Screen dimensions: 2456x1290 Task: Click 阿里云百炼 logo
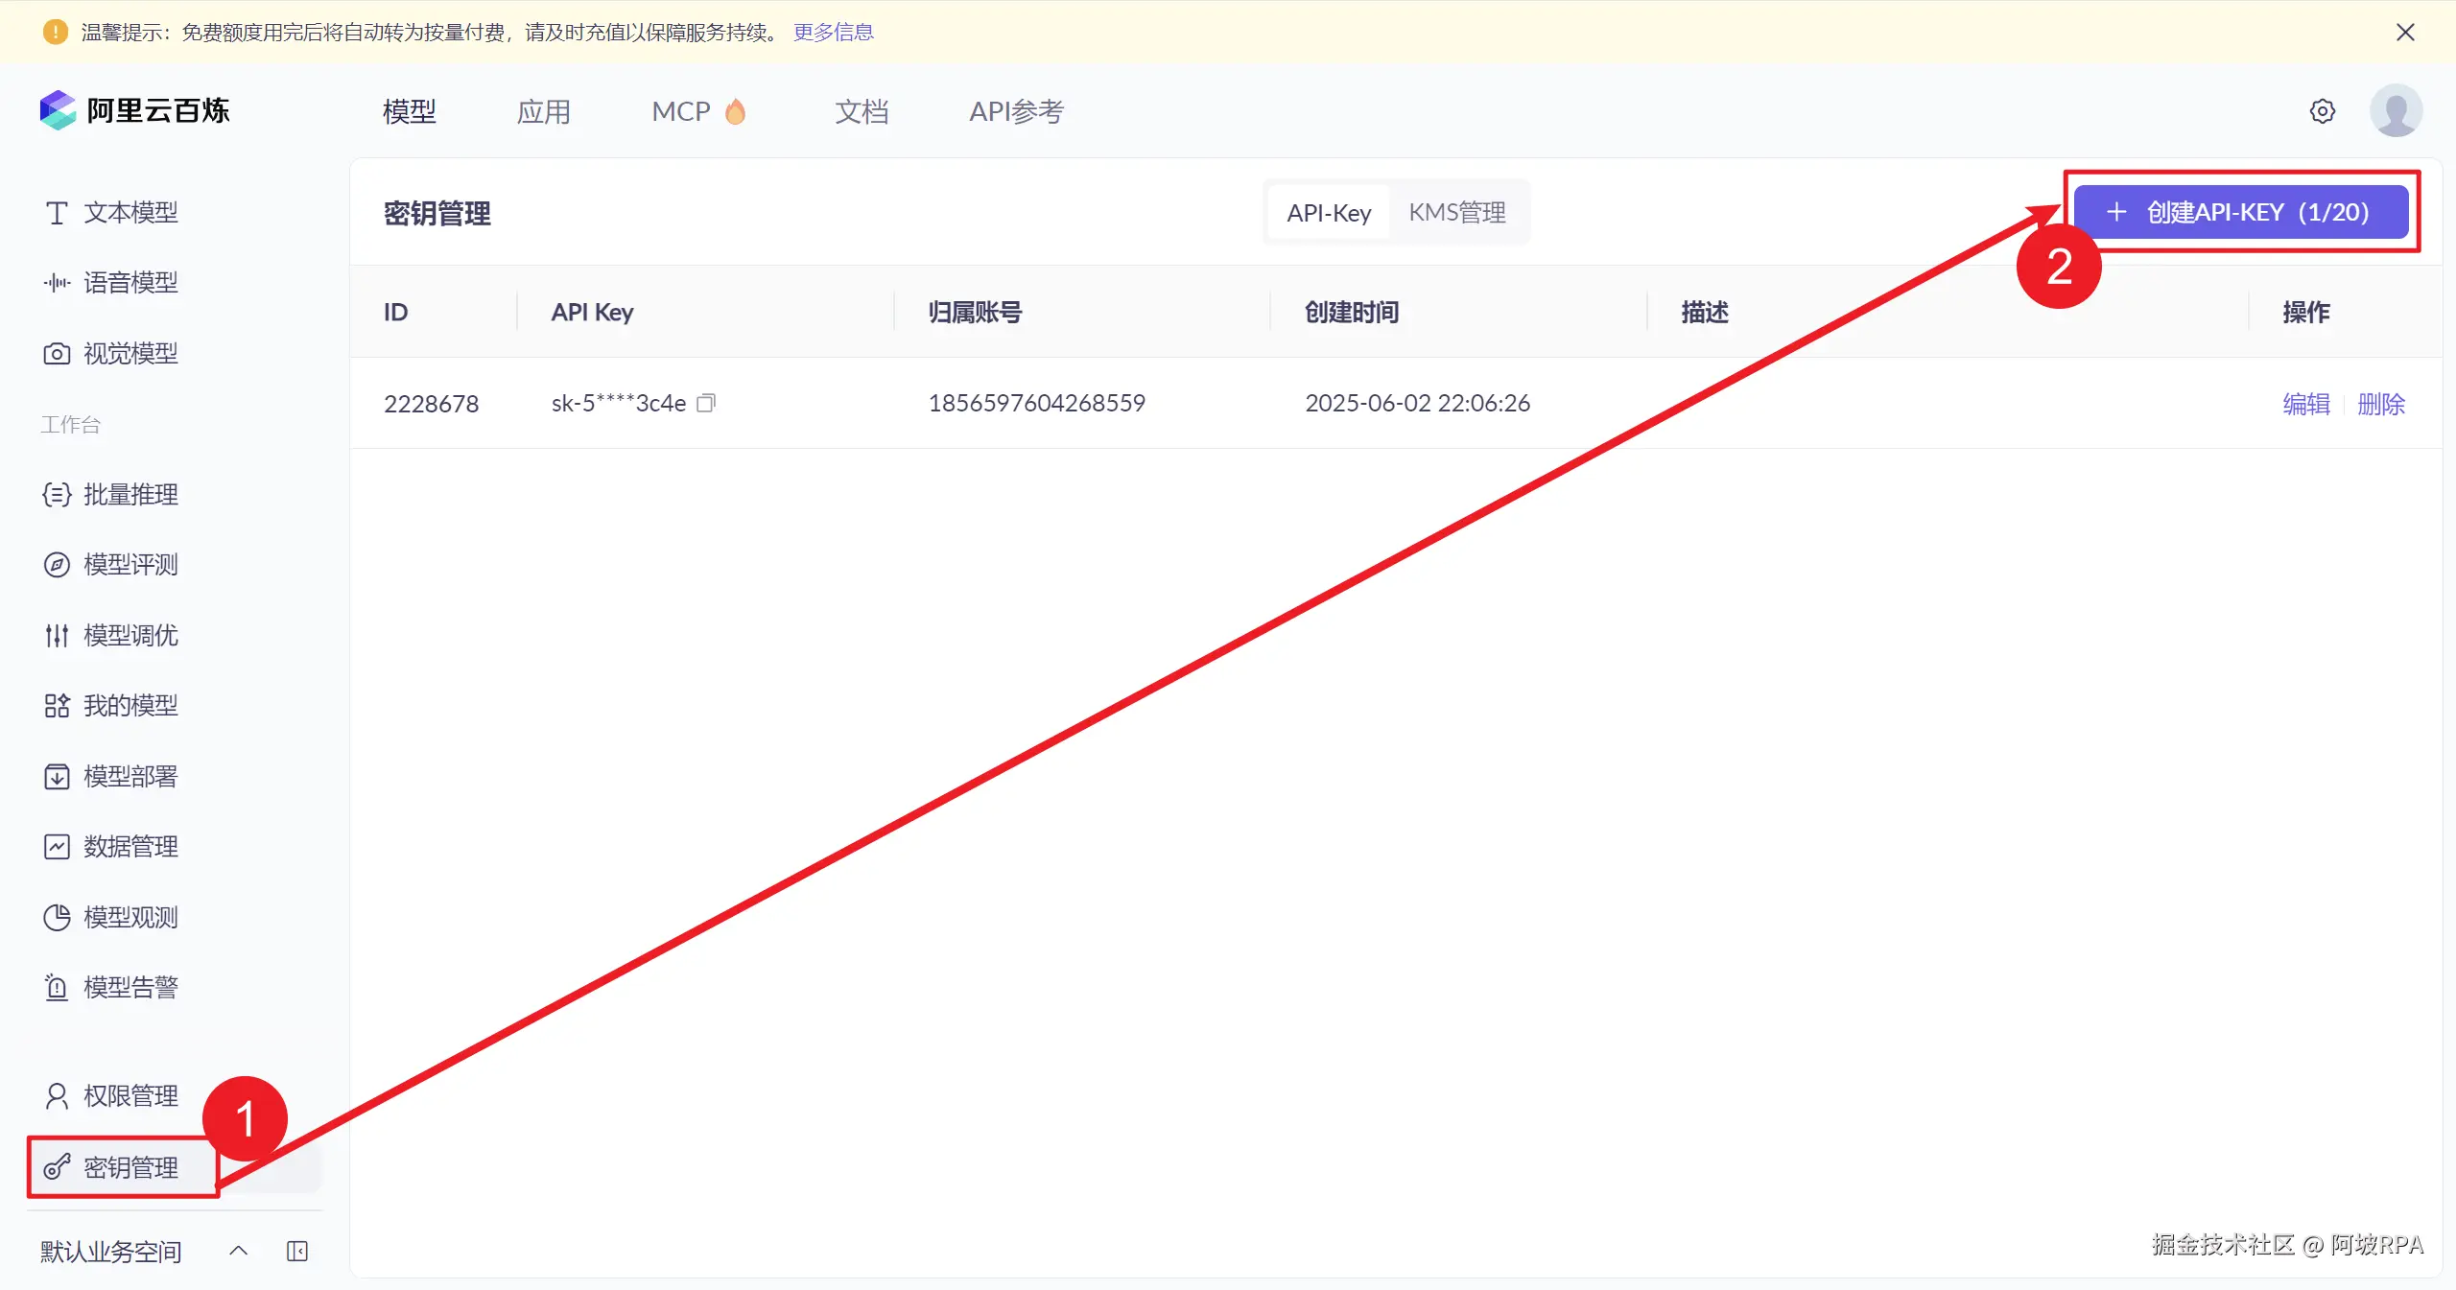coord(134,111)
